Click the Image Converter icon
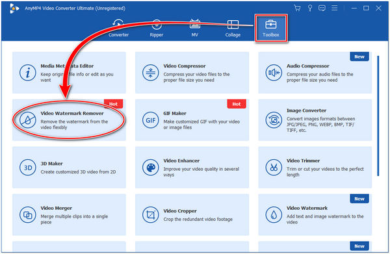 pos(274,120)
